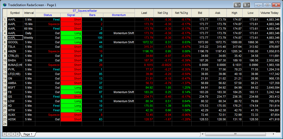Click the Net Chg 1.39 cell
Image resolution: width=283 pixels, height=139 pixels.
(163, 106)
